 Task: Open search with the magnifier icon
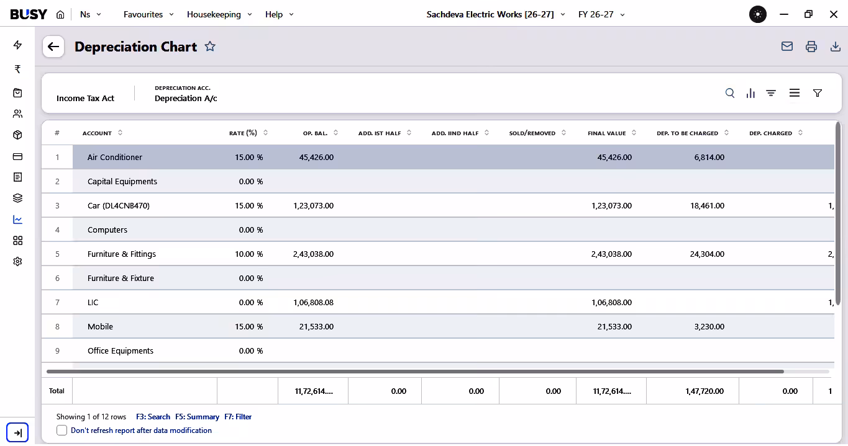pos(730,93)
